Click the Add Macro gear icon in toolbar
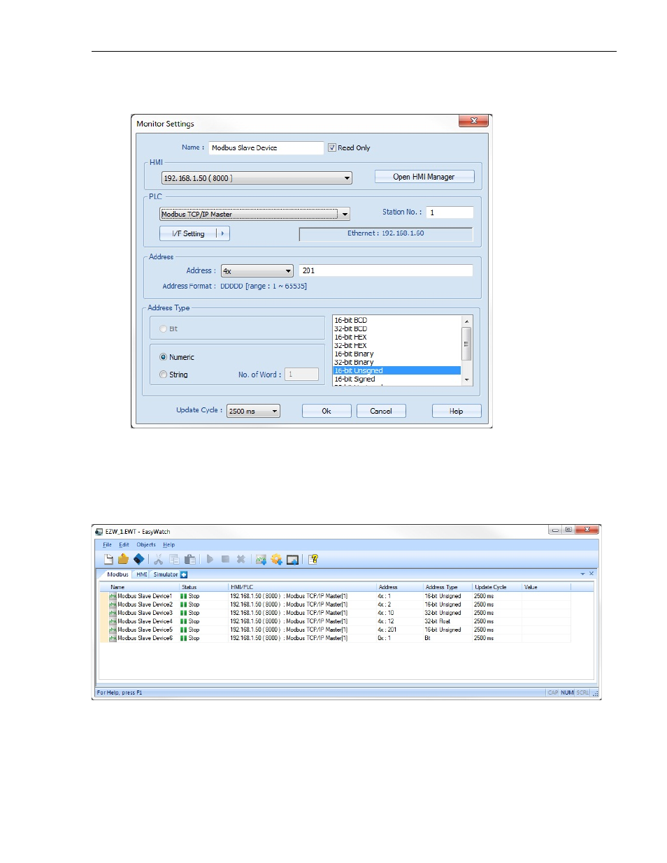This screenshot has width=667, height=863. [x=276, y=559]
